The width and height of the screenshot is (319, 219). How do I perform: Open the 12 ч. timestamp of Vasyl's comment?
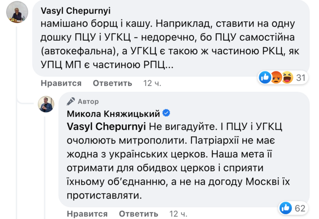click(153, 83)
